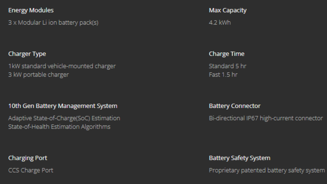The width and height of the screenshot is (327, 184).
Task: Select the Bi-directional high-current connector description
Action: pyautogui.click(x=266, y=118)
